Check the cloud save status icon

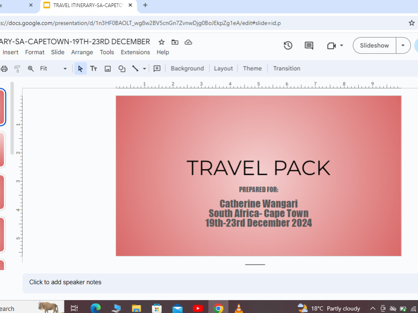tap(188, 42)
